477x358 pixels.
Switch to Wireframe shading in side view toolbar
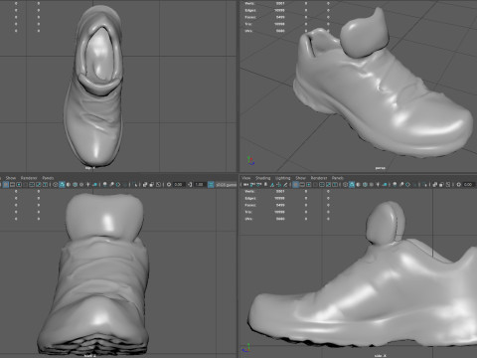pos(345,184)
